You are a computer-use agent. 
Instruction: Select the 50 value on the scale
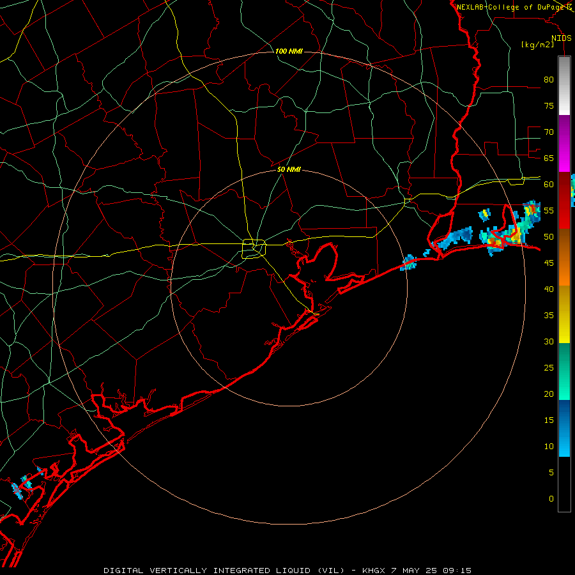(549, 237)
